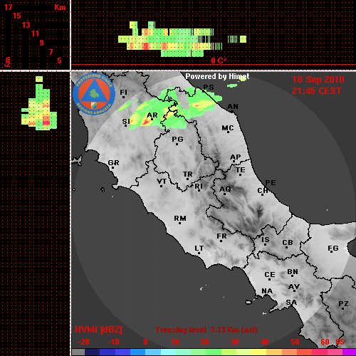
Task: Click the 'Powered by Himet' text
Action: [x=217, y=76]
